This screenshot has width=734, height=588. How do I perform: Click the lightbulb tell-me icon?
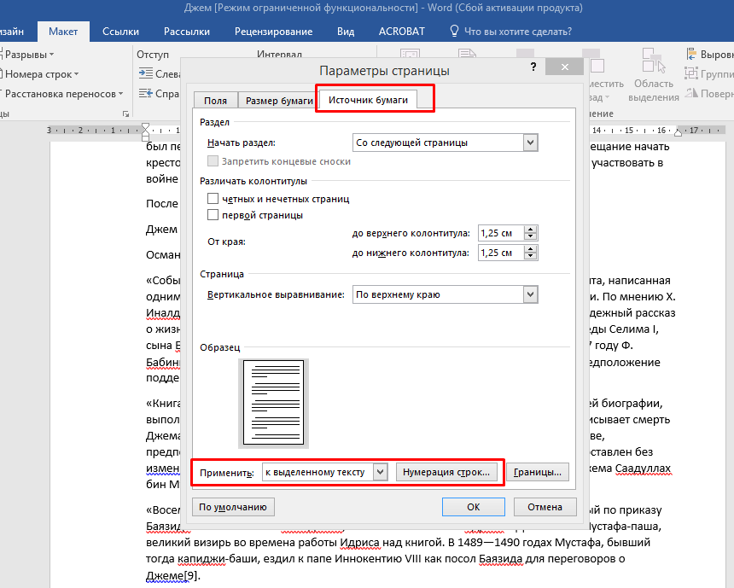point(454,31)
